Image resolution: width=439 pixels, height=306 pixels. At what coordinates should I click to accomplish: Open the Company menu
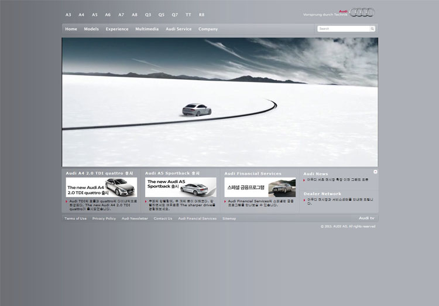[208, 29]
